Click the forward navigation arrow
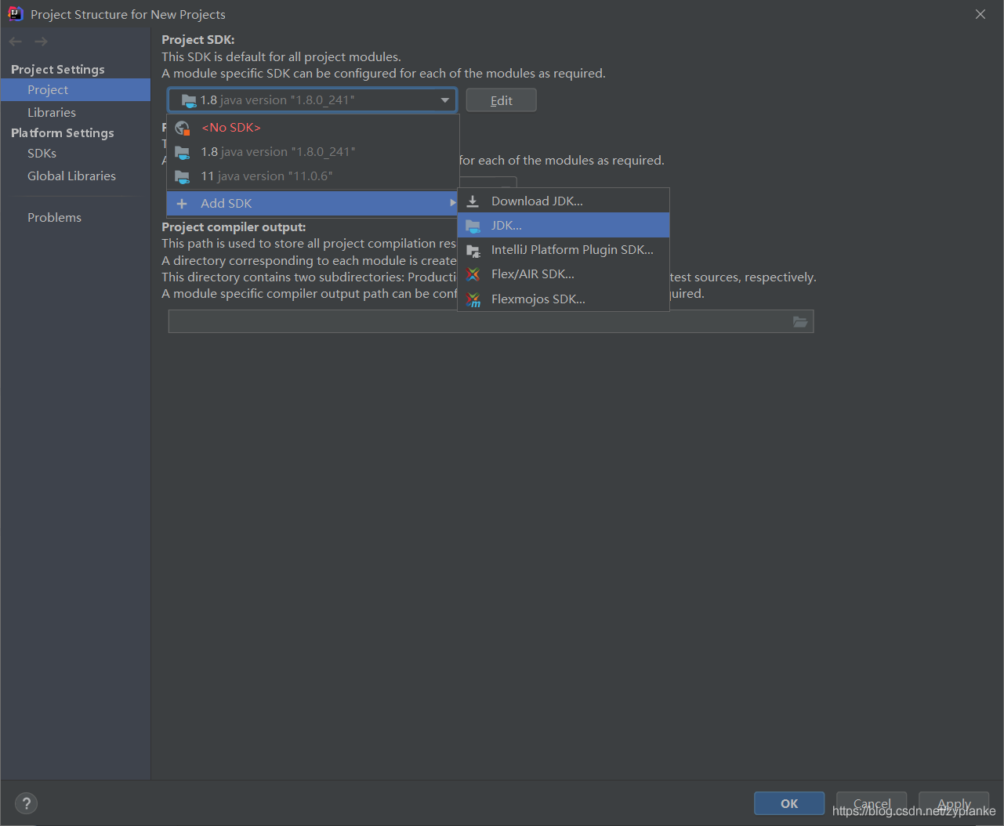Viewport: 1004px width, 826px height. (40, 41)
